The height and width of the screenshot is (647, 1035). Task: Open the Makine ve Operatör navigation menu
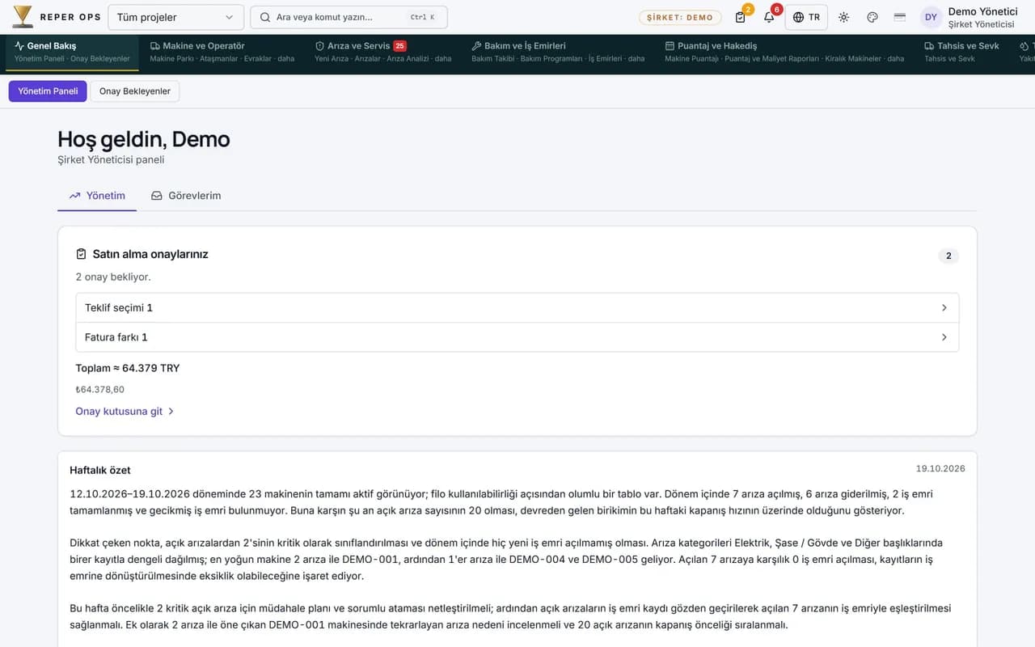pos(222,52)
